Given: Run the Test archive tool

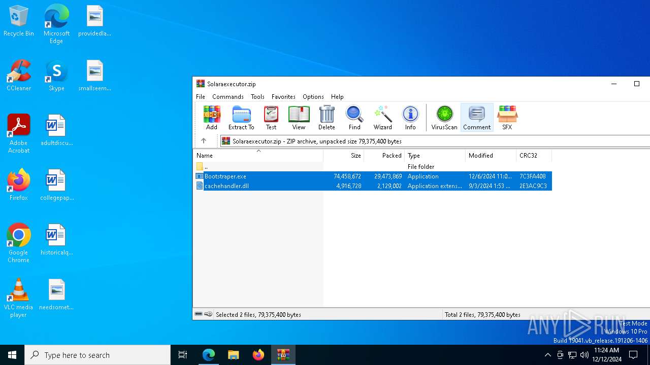Looking at the screenshot, I should click(x=271, y=118).
